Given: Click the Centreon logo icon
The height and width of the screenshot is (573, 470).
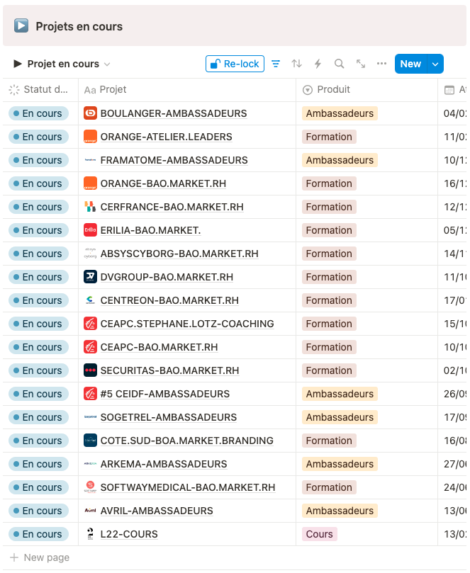Looking at the screenshot, I should tap(90, 300).
